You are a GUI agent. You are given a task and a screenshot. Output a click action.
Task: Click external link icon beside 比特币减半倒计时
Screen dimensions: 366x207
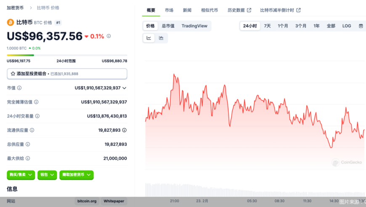point(299,10)
